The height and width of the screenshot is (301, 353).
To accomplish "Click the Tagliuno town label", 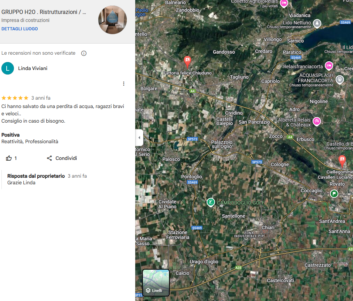I will click(239, 77).
